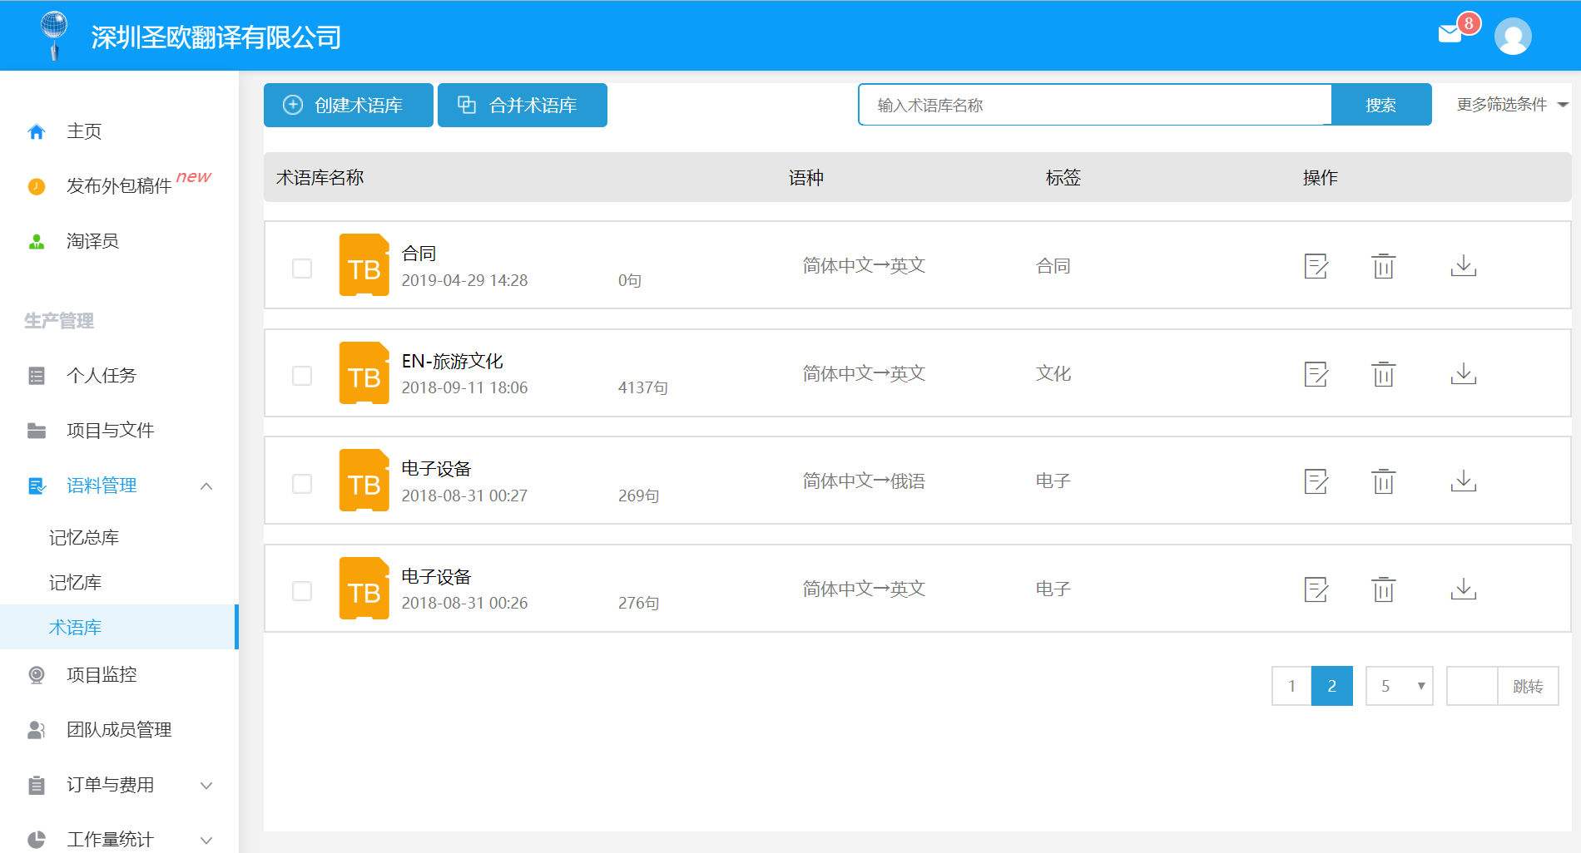Focus the 输入术语库名称 search field
The image size is (1581, 853).
[x=1094, y=106]
